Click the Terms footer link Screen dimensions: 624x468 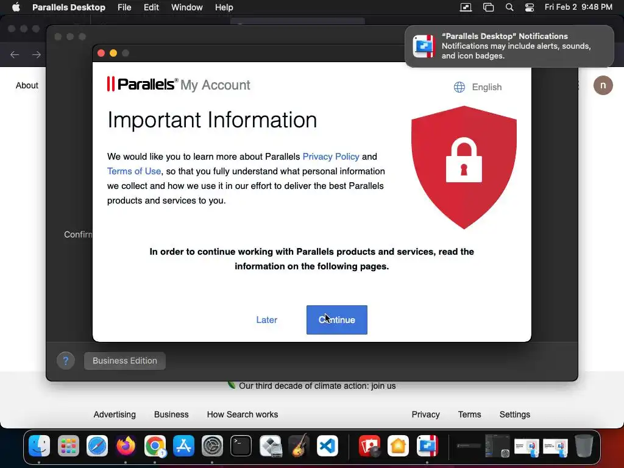click(469, 414)
